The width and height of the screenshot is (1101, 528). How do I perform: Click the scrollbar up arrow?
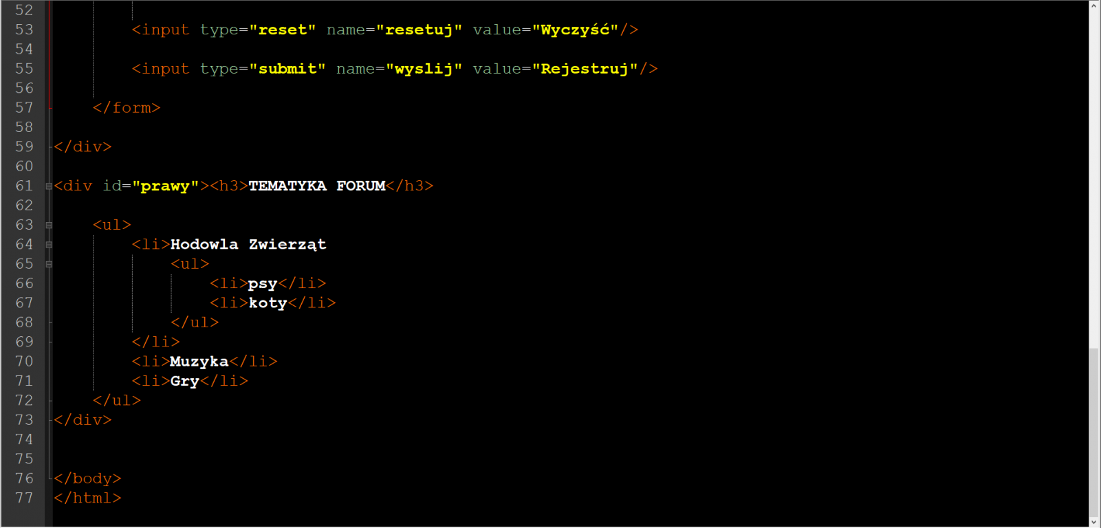tap(1094, 5)
